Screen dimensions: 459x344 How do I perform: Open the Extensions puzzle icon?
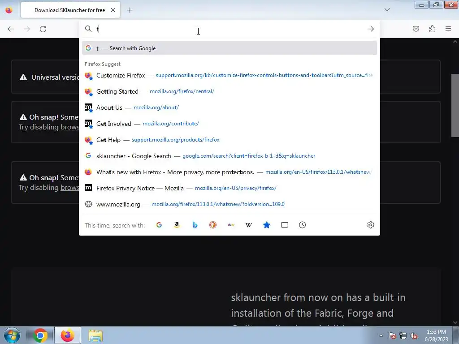[x=432, y=29]
